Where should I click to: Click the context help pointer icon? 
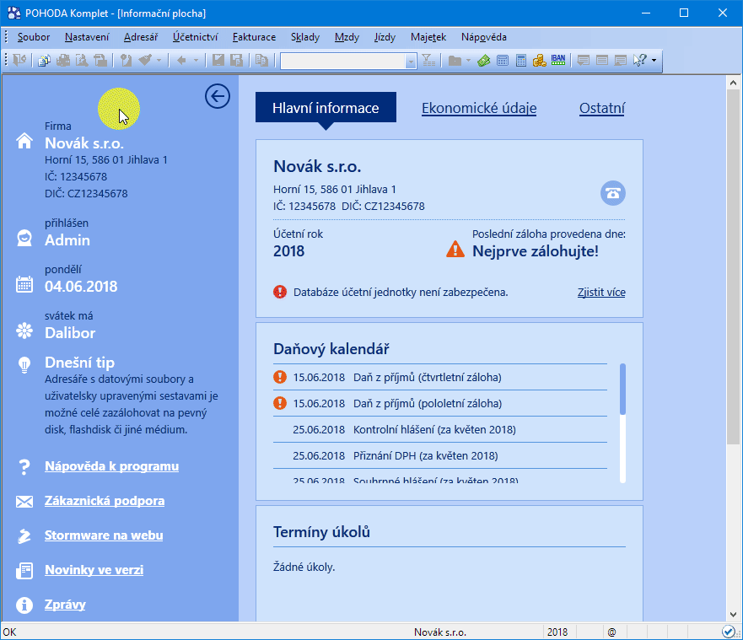pos(640,60)
